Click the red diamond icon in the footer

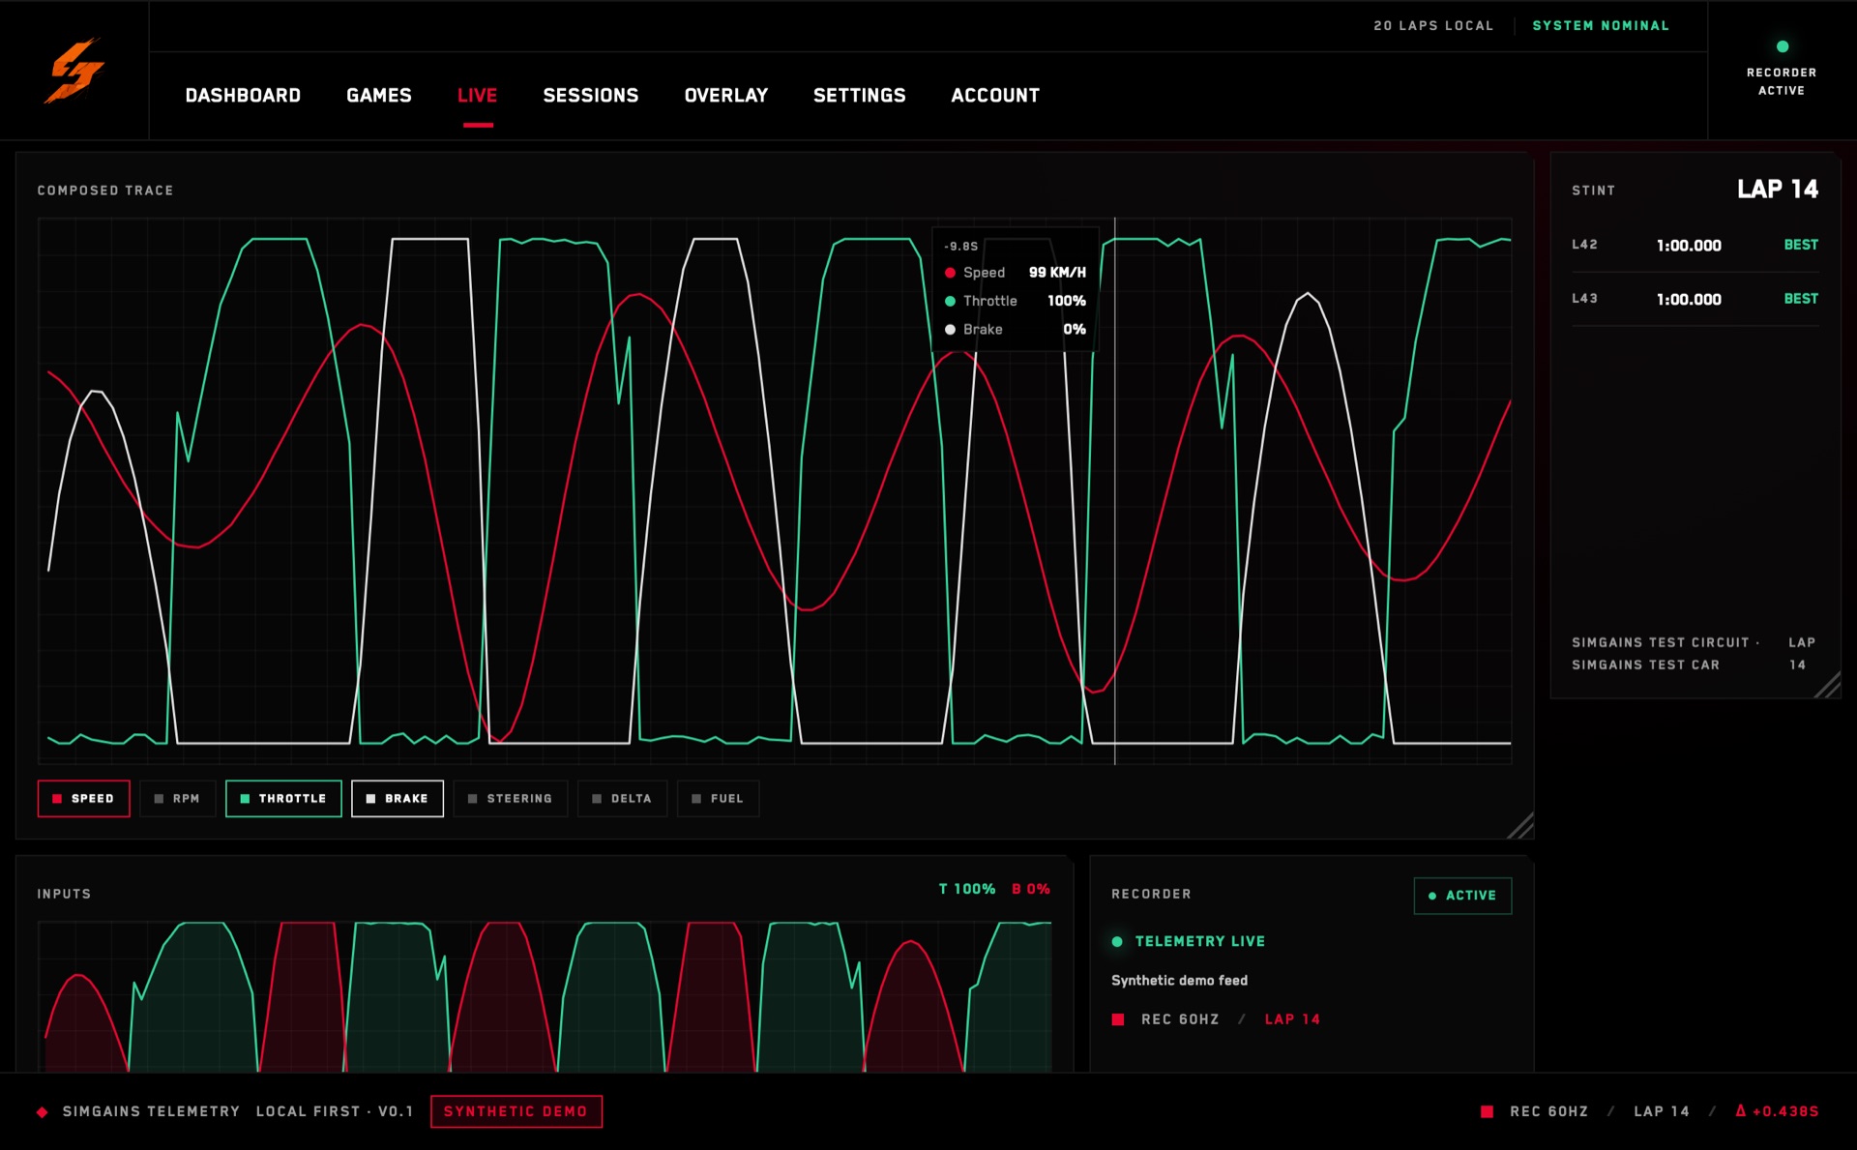click(43, 1111)
